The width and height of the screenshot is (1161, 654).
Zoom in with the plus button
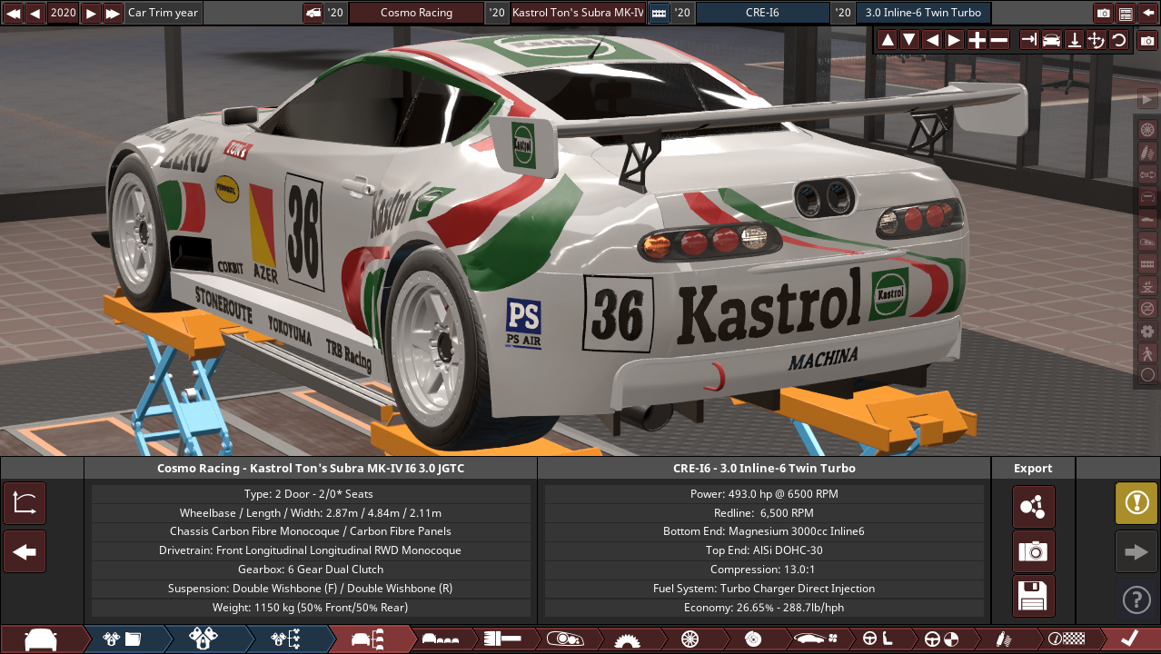977,40
